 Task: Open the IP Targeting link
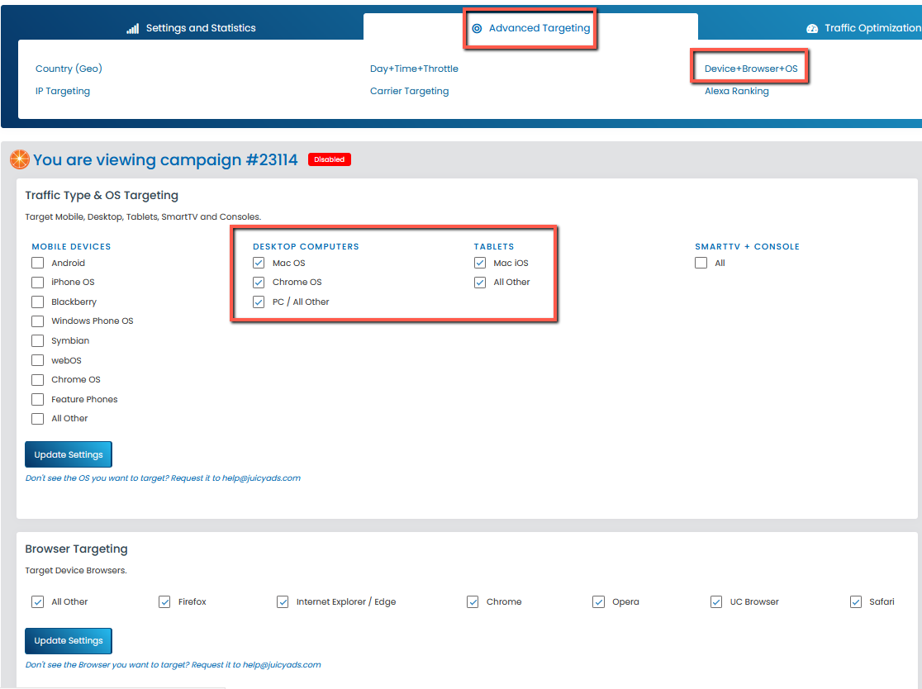click(63, 91)
